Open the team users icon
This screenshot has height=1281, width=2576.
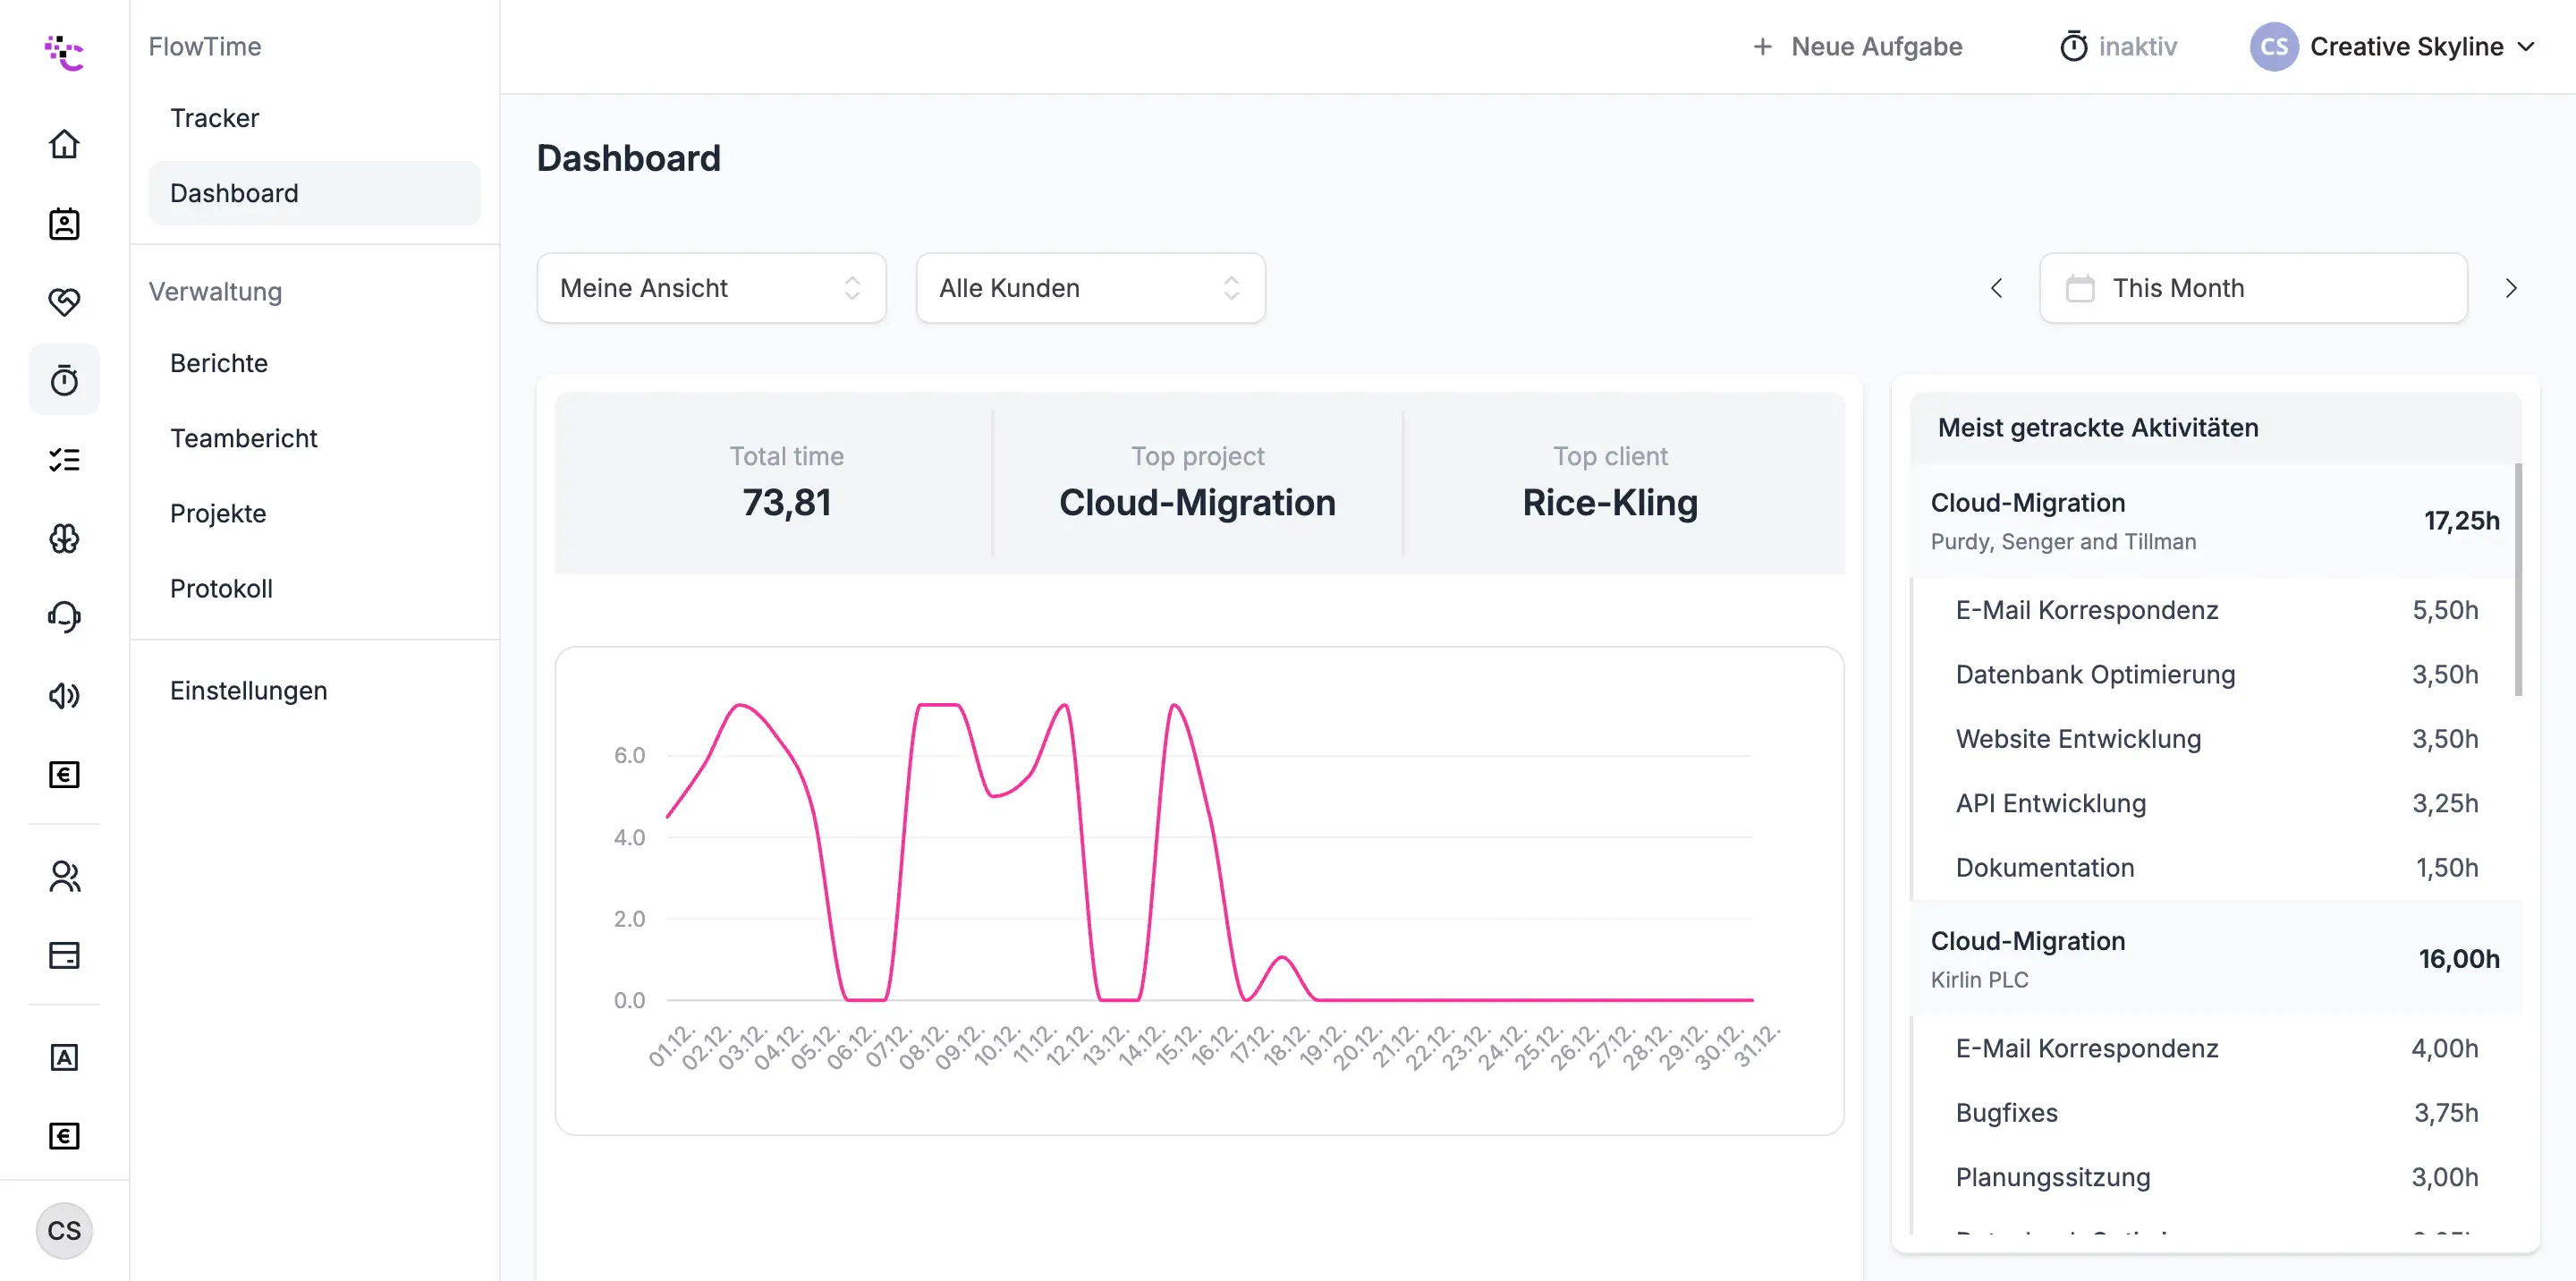click(x=64, y=876)
